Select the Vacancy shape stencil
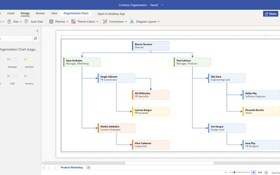The height and width of the screenshot is (175, 280). click(29, 76)
